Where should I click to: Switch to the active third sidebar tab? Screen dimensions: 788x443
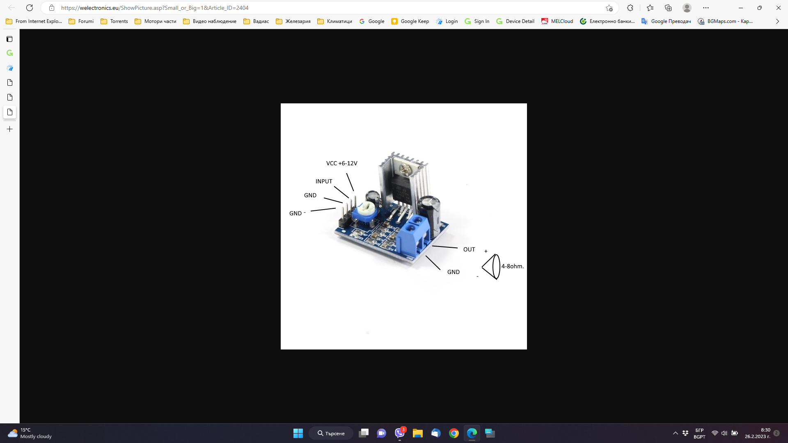10,112
